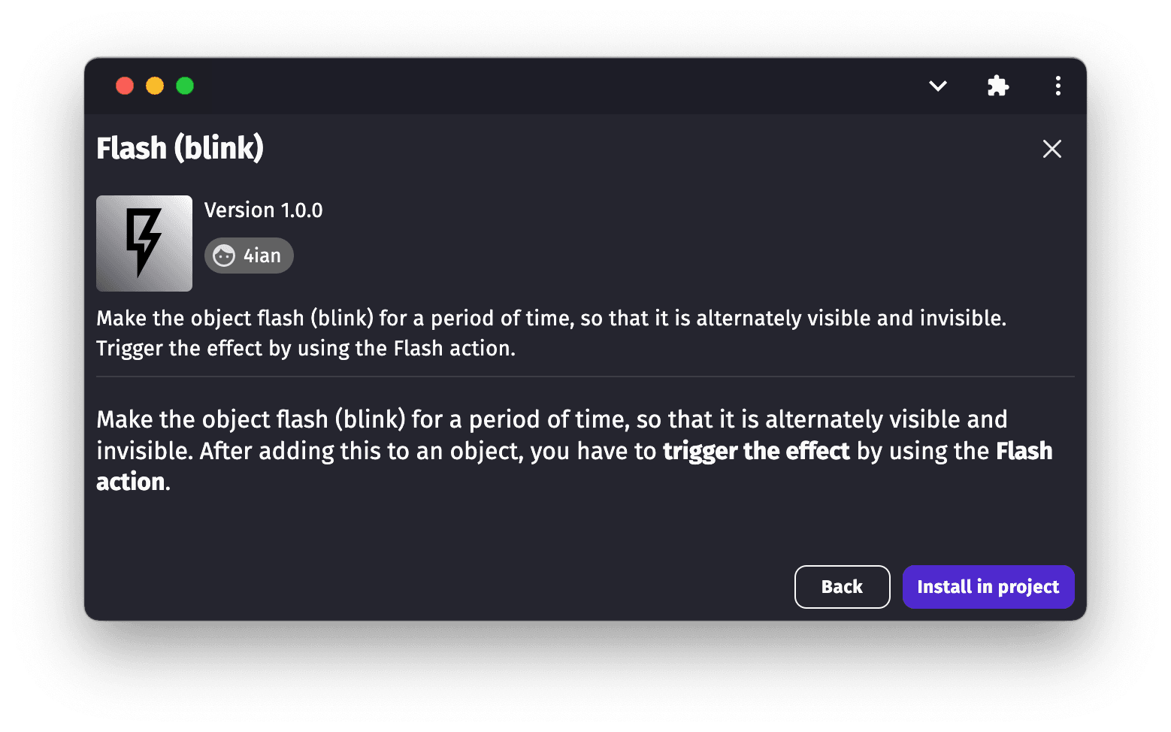Open the three-dot more options menu

click(x=1058, y=86)
